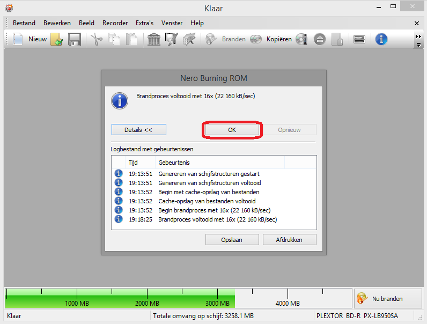Click the green disc capacity bar
427x324 pixels.
click(x=120, y=298)
